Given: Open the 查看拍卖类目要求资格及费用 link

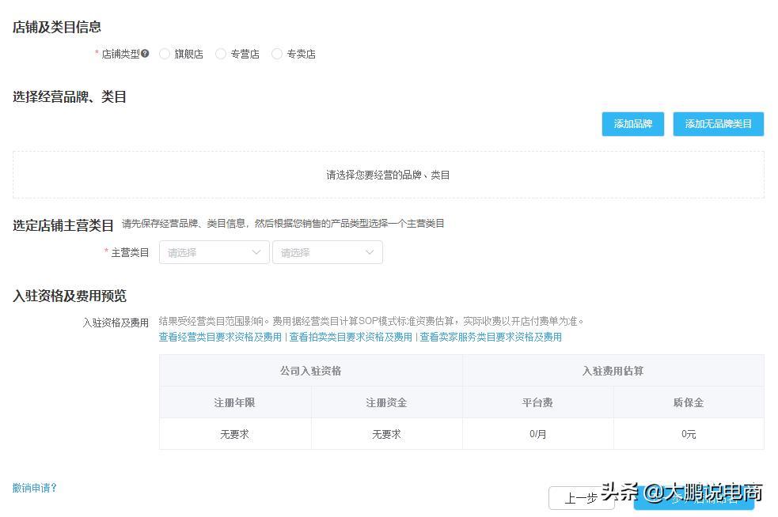Looking at the screenshot, I should tap(351, 337).
